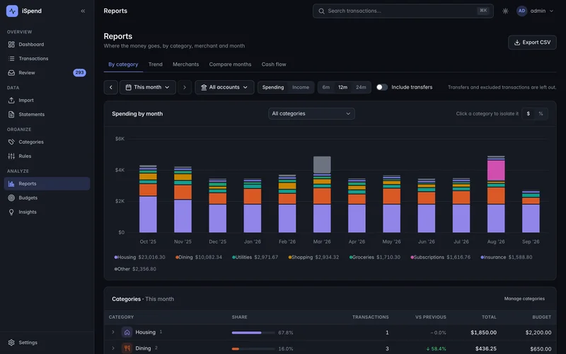Open Manage categories link
The height and width of the screenshot is (354, 566).
click(524, 299)
